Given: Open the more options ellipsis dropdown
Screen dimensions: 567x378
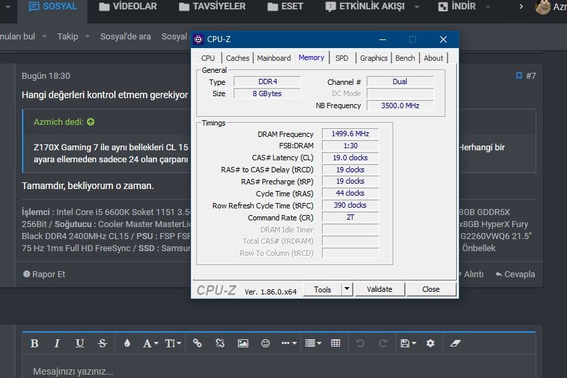Looking at the screenshot, I should (x=289, y=343).
